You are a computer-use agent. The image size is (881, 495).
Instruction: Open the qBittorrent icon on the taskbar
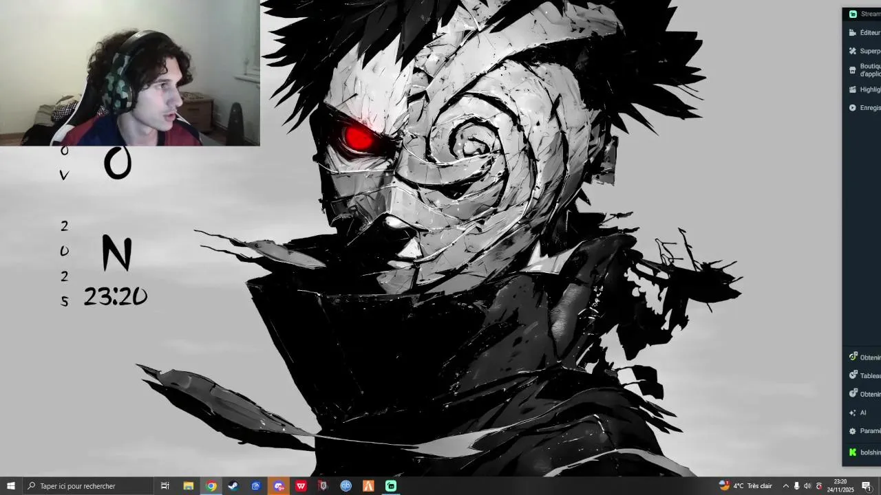(x=346, y=486)
